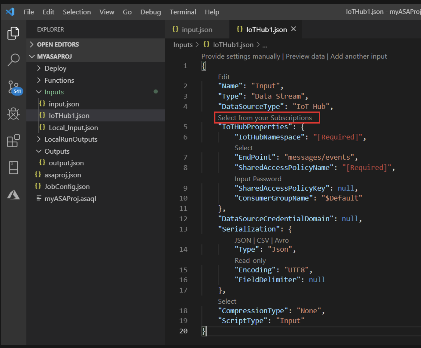Click Add another input
The image size is (421, 348).
click(359, 56)
